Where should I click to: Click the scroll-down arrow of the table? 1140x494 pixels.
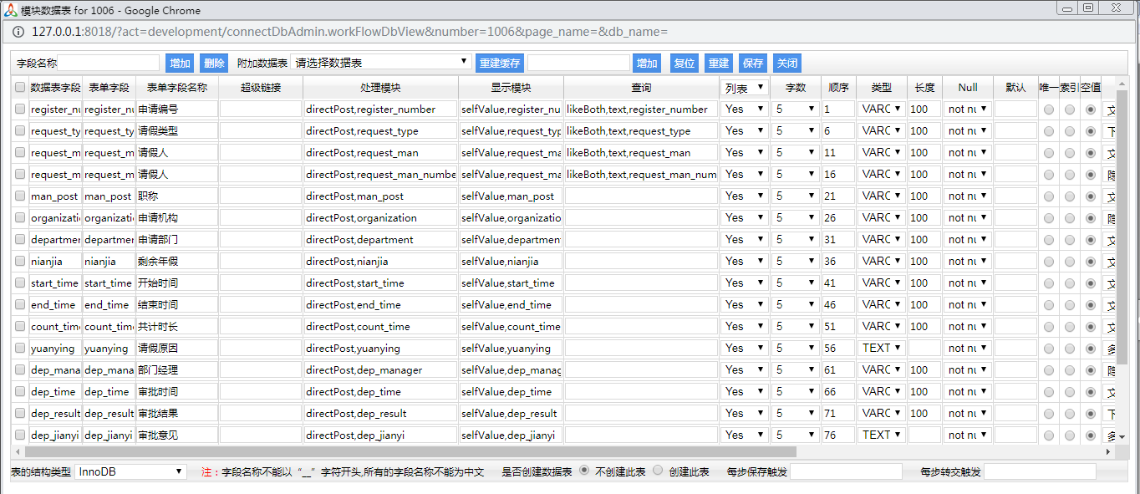point(1122,437)
